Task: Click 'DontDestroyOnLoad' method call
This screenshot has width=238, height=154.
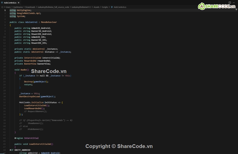Action: coord(30,96)
